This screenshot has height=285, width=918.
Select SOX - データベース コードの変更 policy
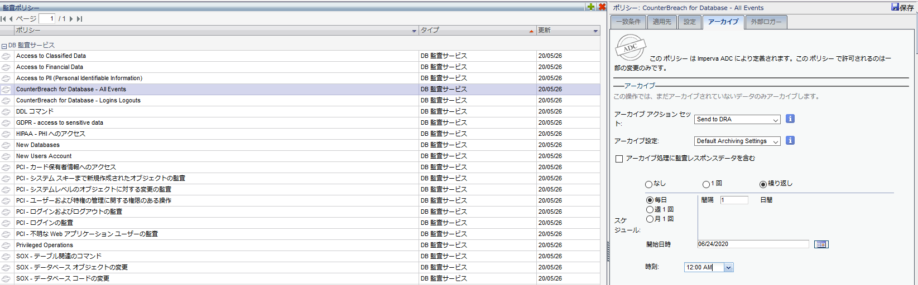(x=300, y=279)
